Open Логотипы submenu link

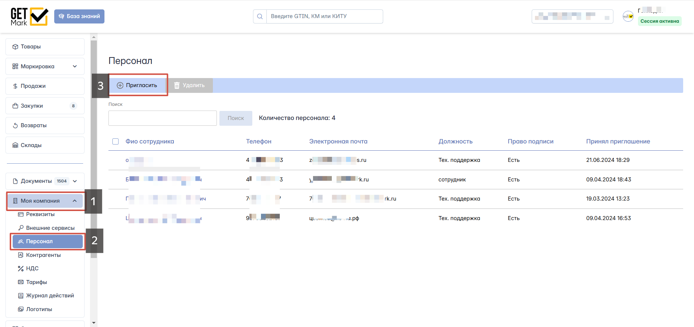pyautogui.click(x=39, y=309)
